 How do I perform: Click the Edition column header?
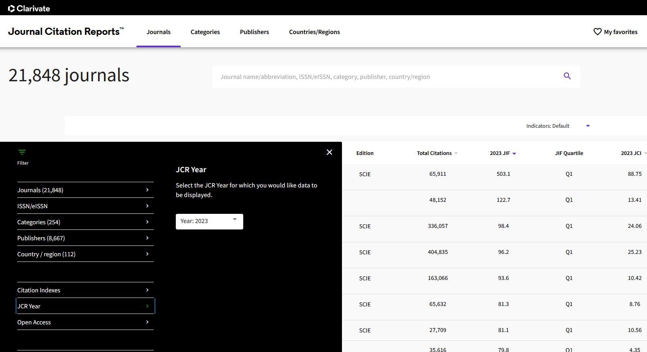pos(365,153)
